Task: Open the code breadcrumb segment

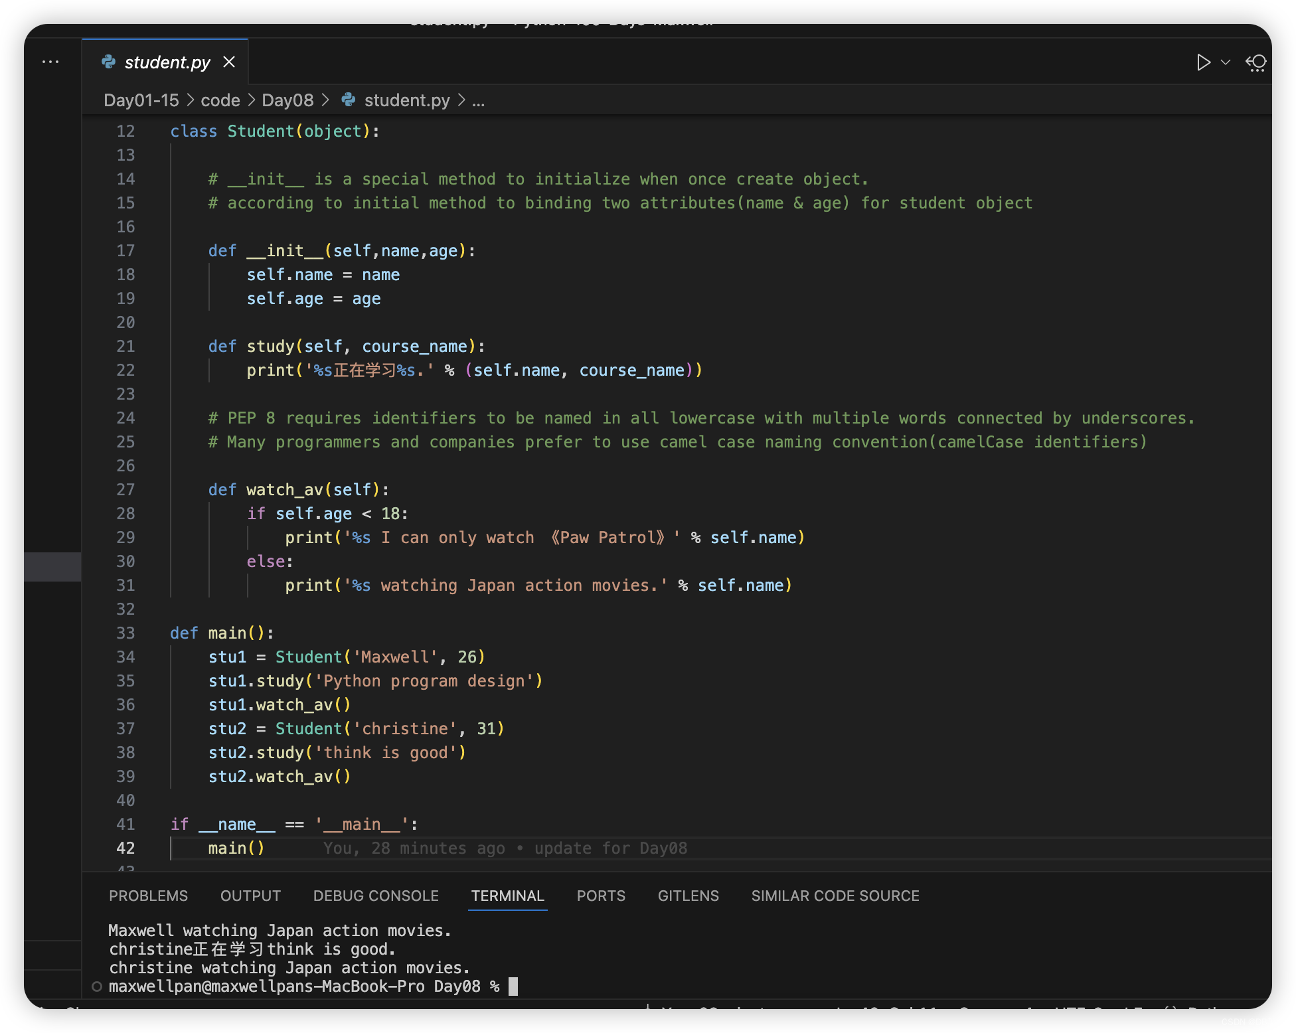Action: point(220,100)
